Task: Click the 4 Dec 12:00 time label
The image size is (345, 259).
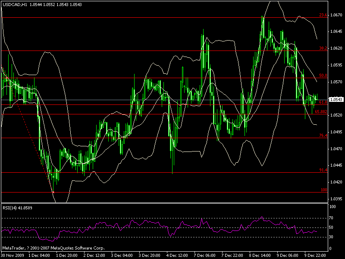Action: 177,255
